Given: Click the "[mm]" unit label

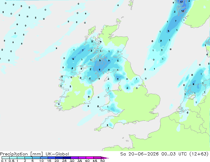Looking at the screenshot, I should point(36,154).
